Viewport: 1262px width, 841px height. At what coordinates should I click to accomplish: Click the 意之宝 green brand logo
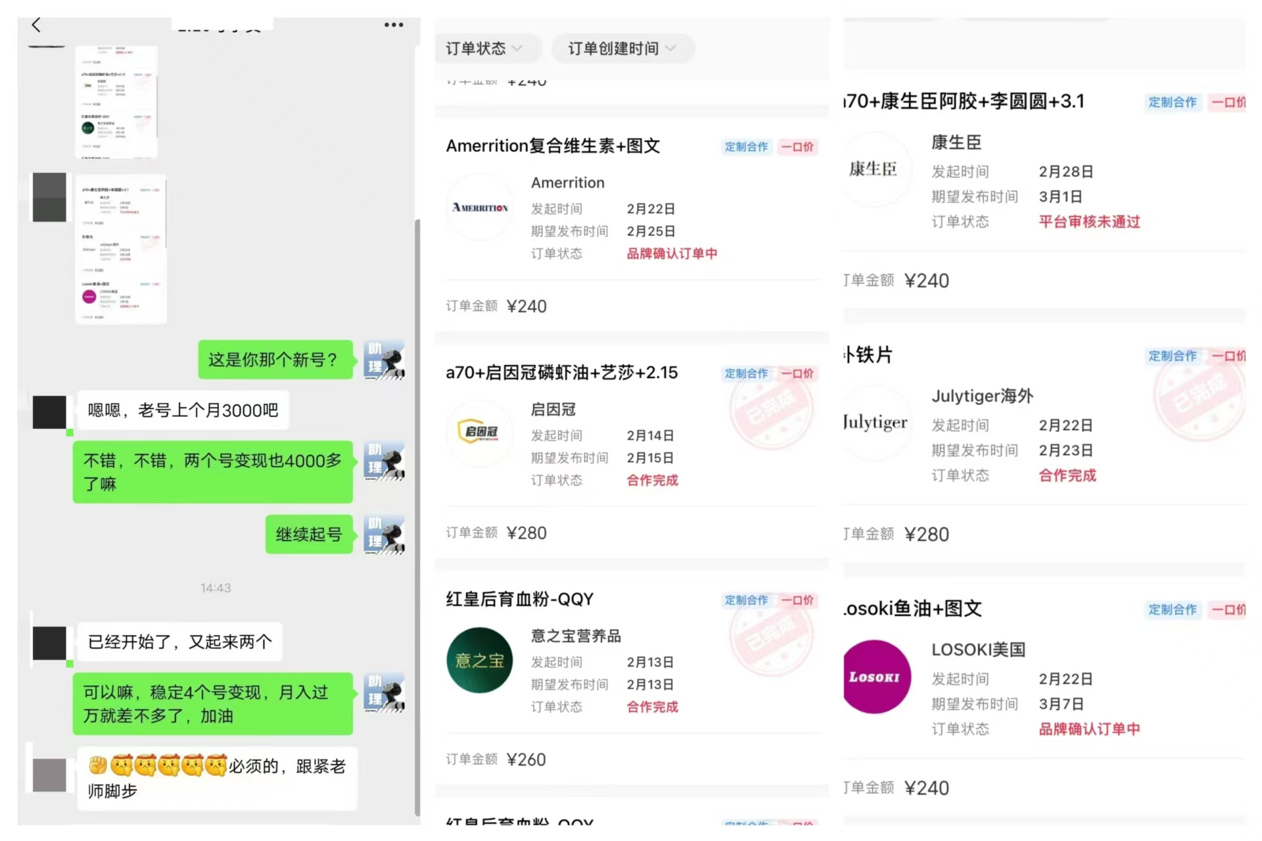(x=480, y=660)
